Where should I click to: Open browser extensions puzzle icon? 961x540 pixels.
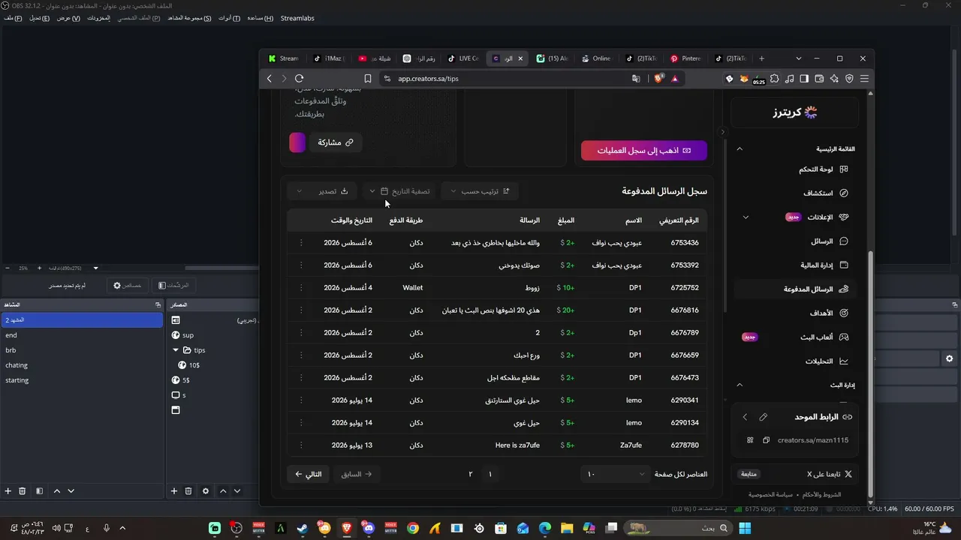(775, 78)
